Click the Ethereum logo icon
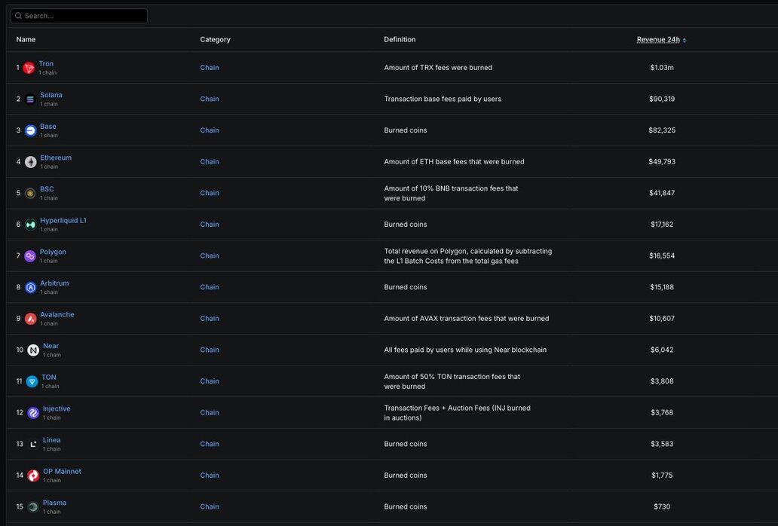The width and height of the screenshot is (778, 526). 30,162
